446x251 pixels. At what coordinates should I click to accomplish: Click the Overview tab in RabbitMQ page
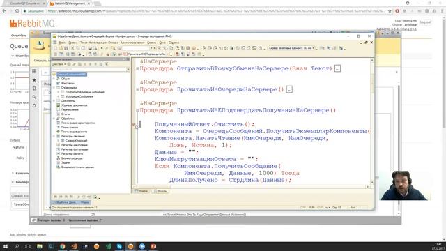tap(19, 36)
